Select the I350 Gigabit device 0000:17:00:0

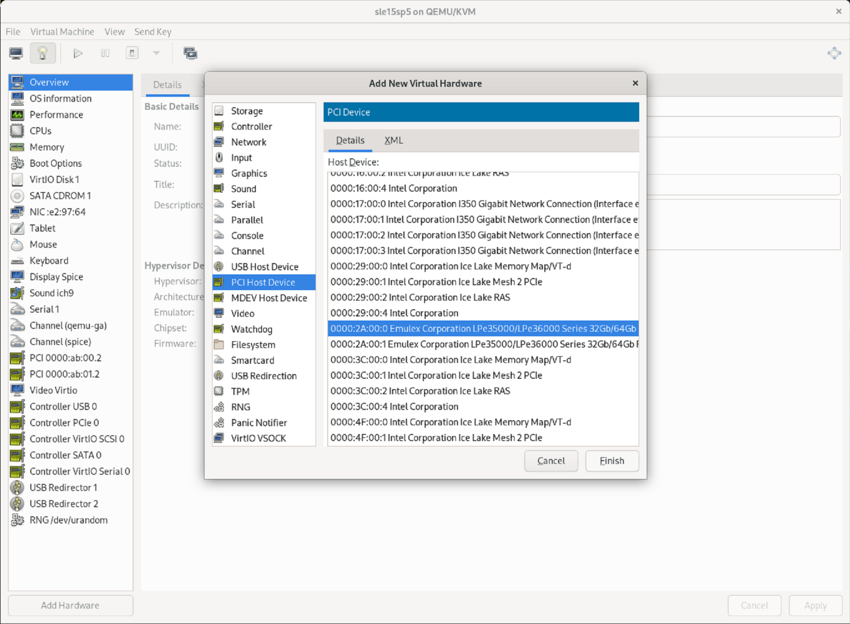(x=483, y=204)
